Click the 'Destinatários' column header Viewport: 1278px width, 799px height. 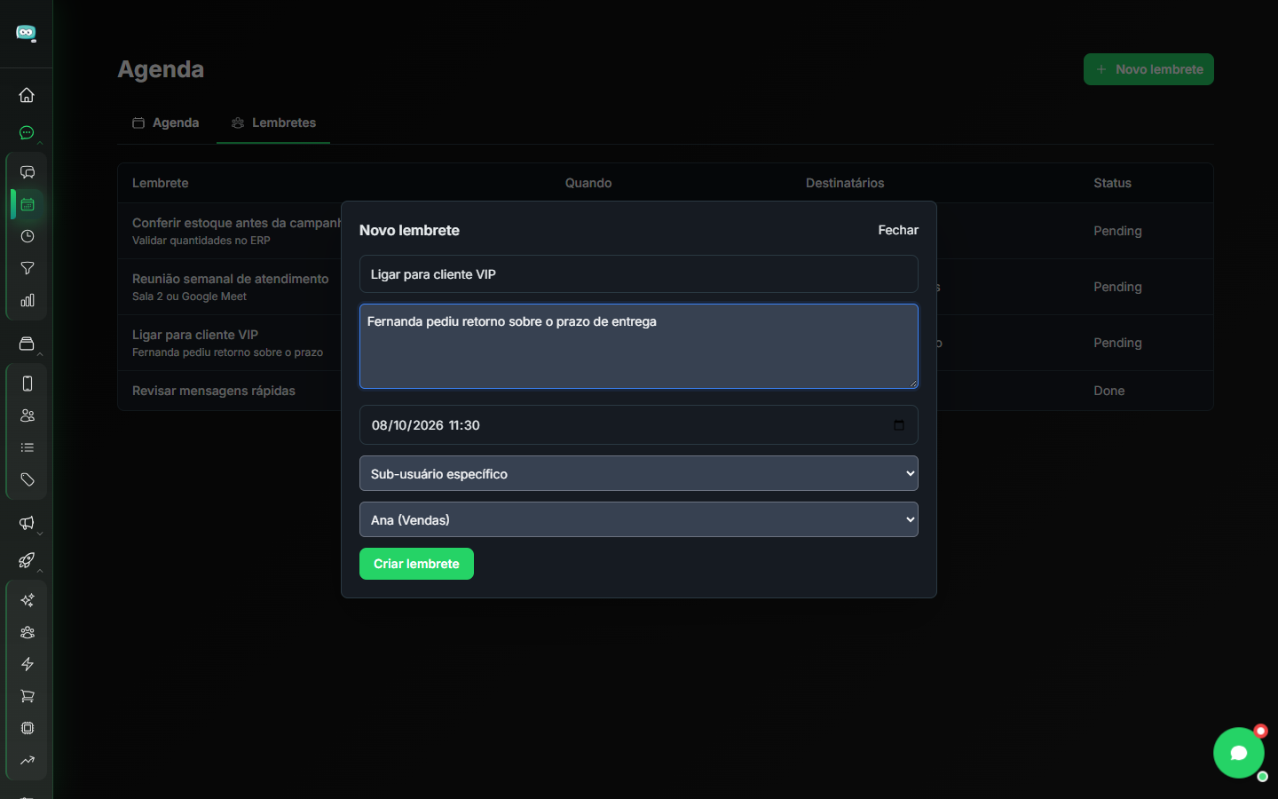coord(845,183)
